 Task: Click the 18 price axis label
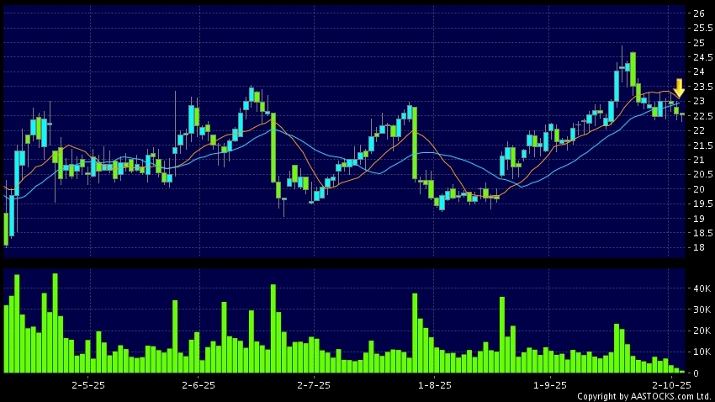(699, 247)
